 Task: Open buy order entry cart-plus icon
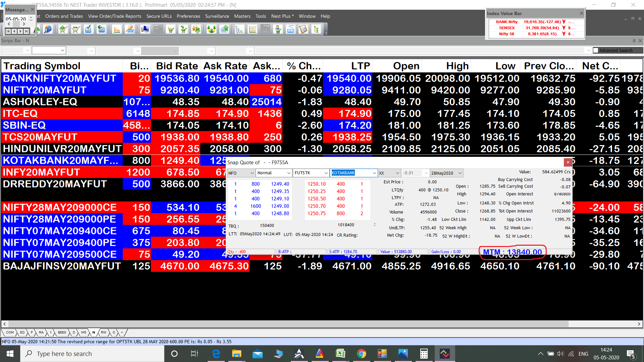(x=63, y=29)
